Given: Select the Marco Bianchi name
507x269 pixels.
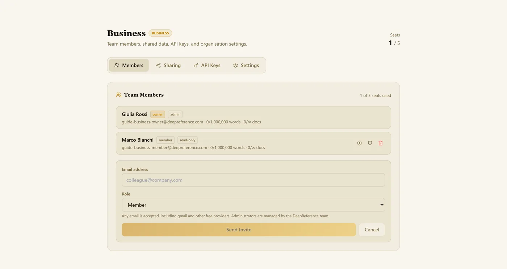Looking at the screenshot, I should [x=138, y=140].
